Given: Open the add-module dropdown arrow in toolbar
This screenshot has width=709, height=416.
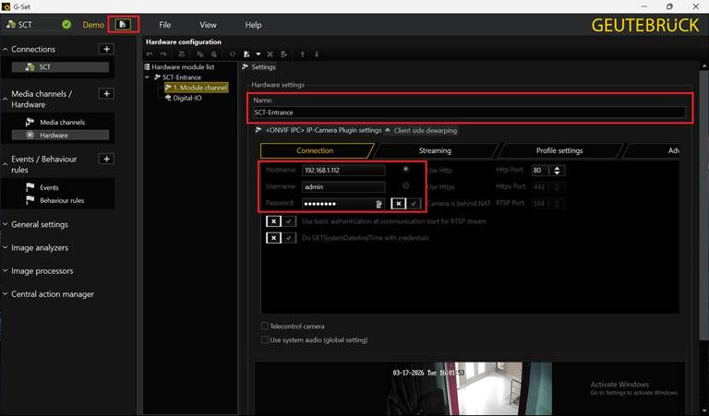Looking at the screenshot, I should [x=258, y=54].
